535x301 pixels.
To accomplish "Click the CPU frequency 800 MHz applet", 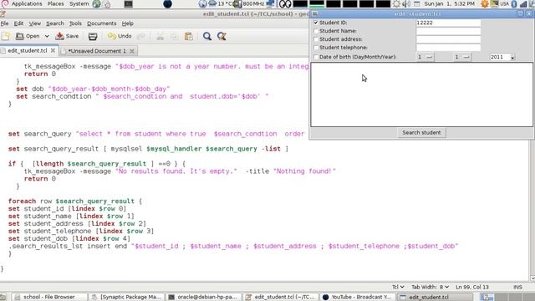I will click(x=249, y=3).
